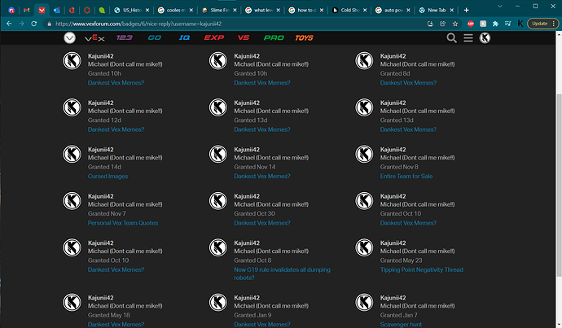Image resolution: width=562 pixels, height=328 pixels.
Task: Open the gray extension icon beside ABP
Action: click(x=483, y=24)
